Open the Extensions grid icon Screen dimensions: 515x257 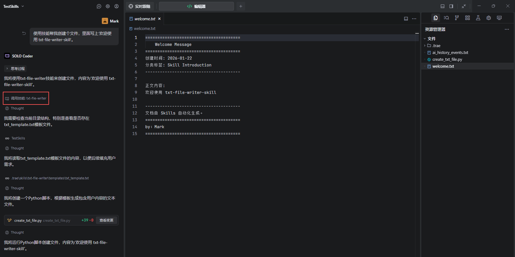tap(468, 18)
